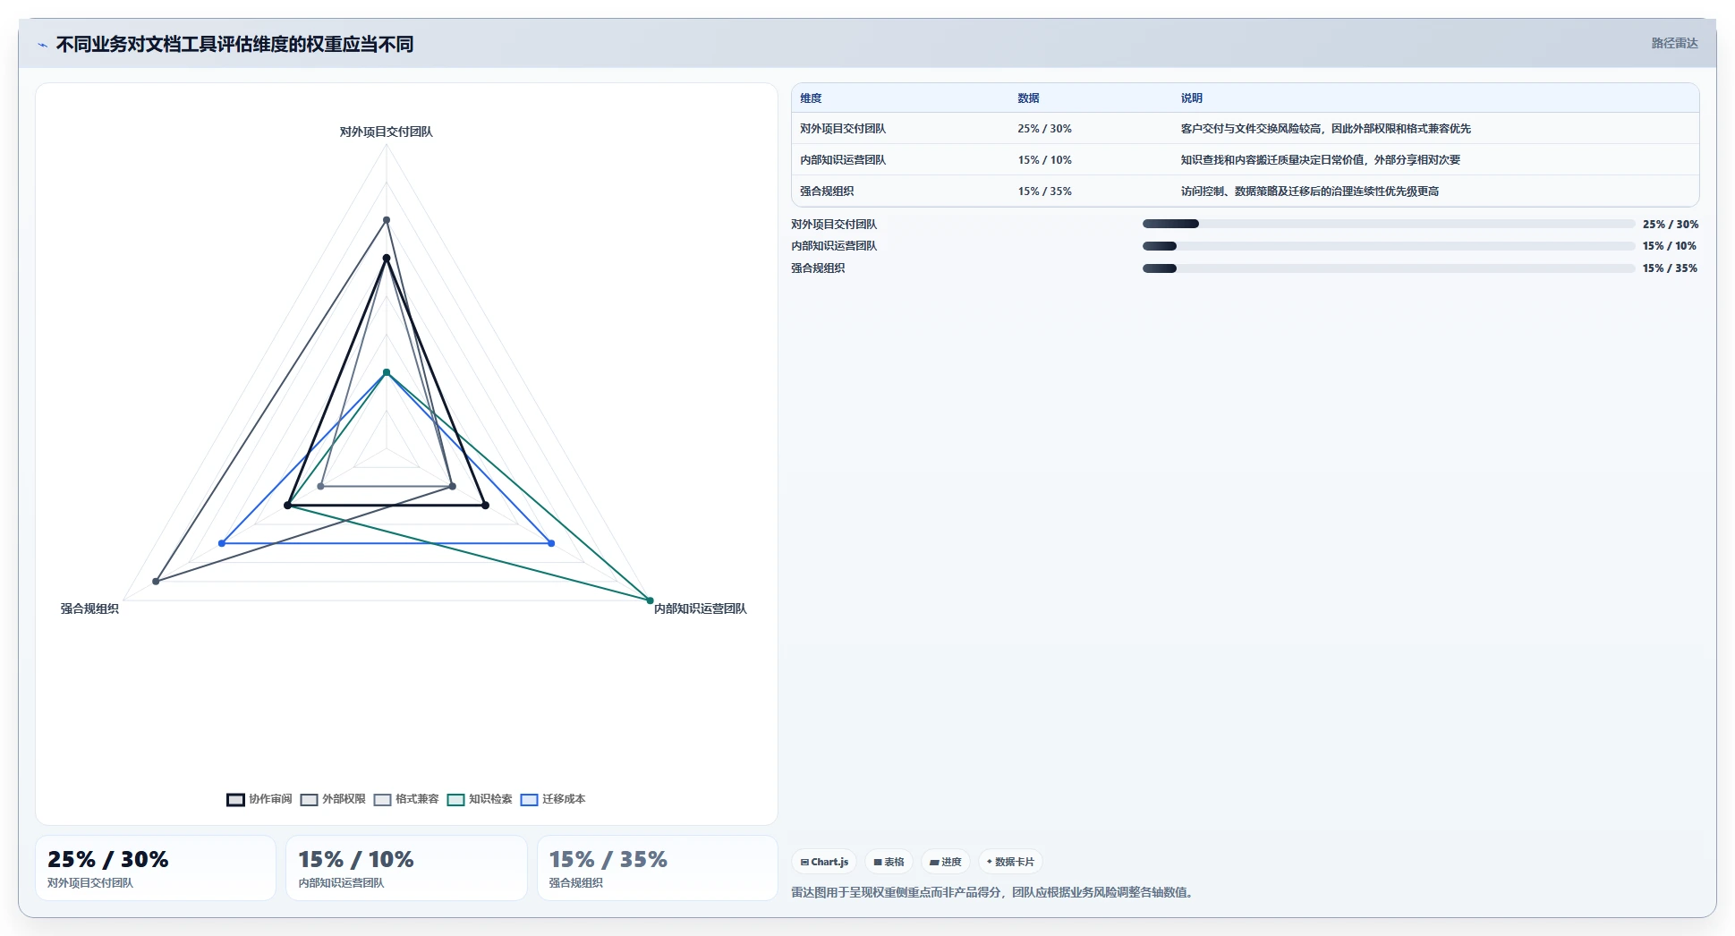
Task: Click progress label 对外项目交付团队
Action: pyautogui.click(x=834, y=225)
